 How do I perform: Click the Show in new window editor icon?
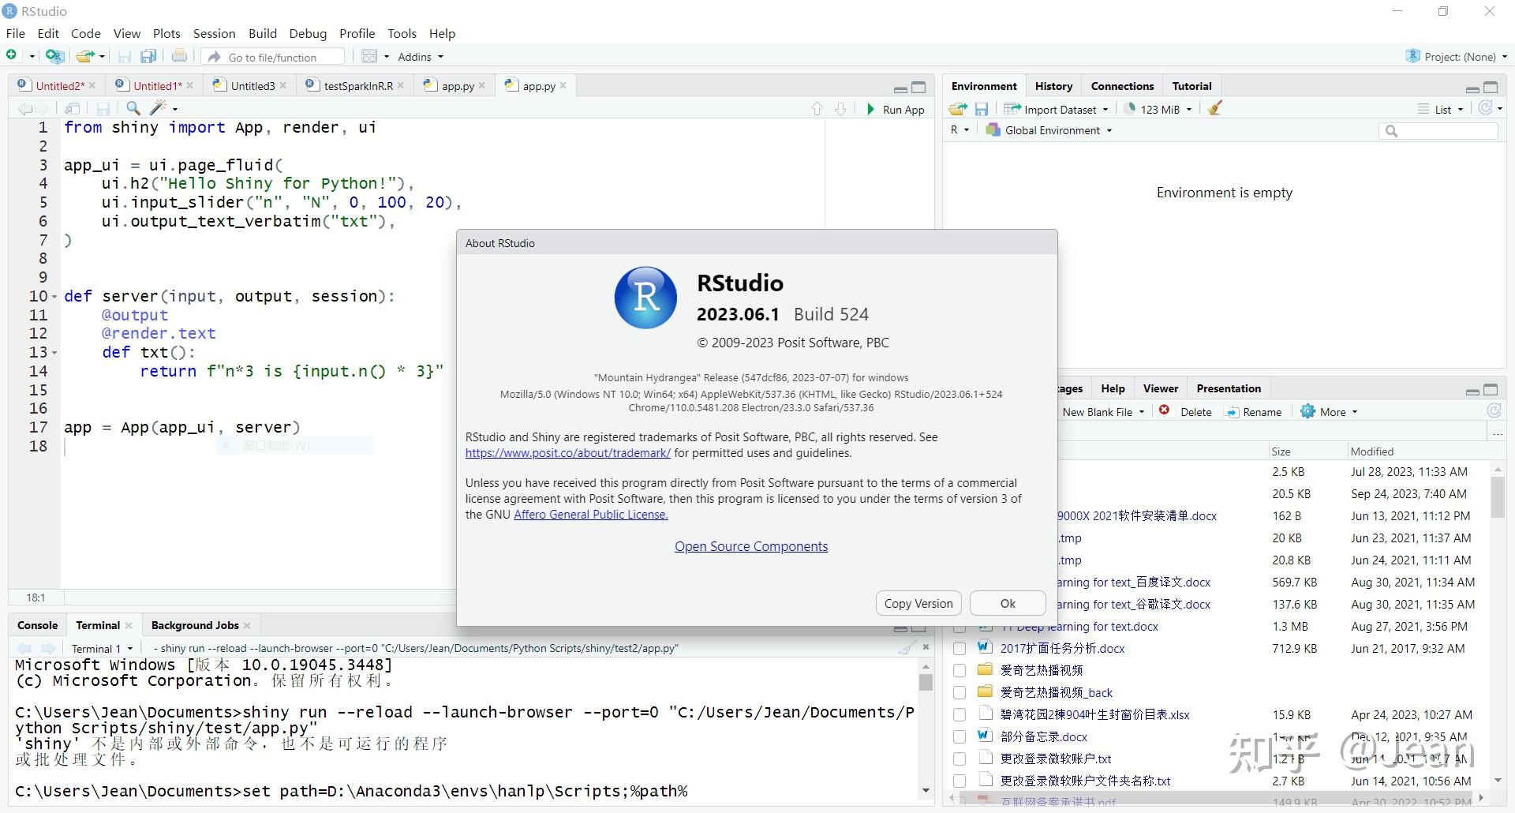pyautogui.click(x=73, y=109)
